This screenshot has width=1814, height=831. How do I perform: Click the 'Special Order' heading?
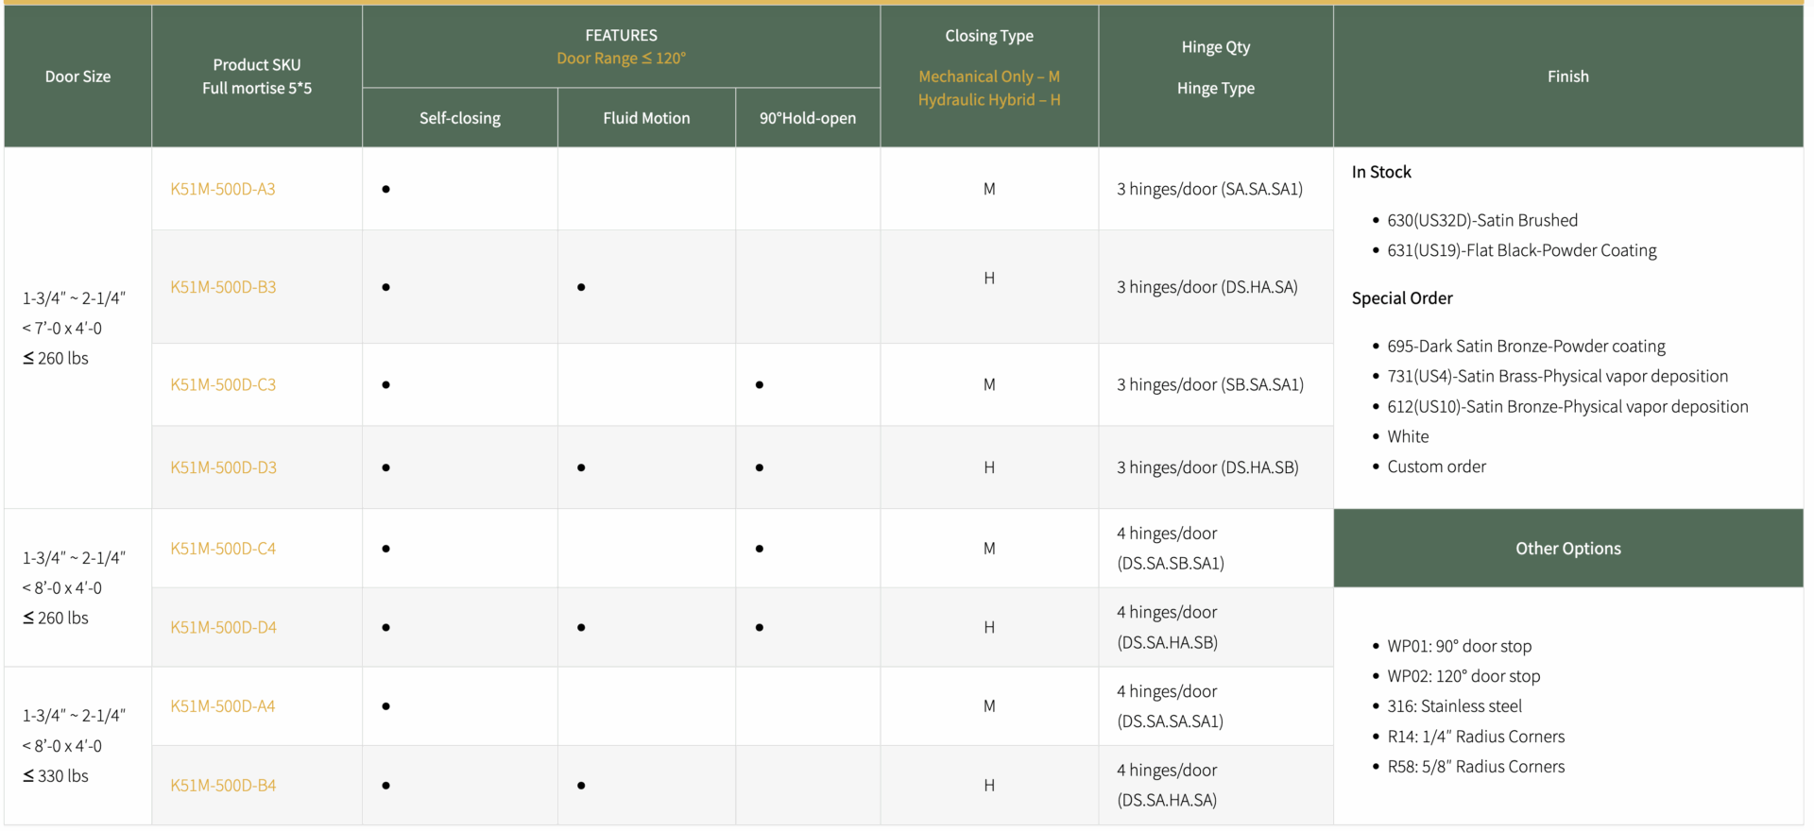(1402, 298)
